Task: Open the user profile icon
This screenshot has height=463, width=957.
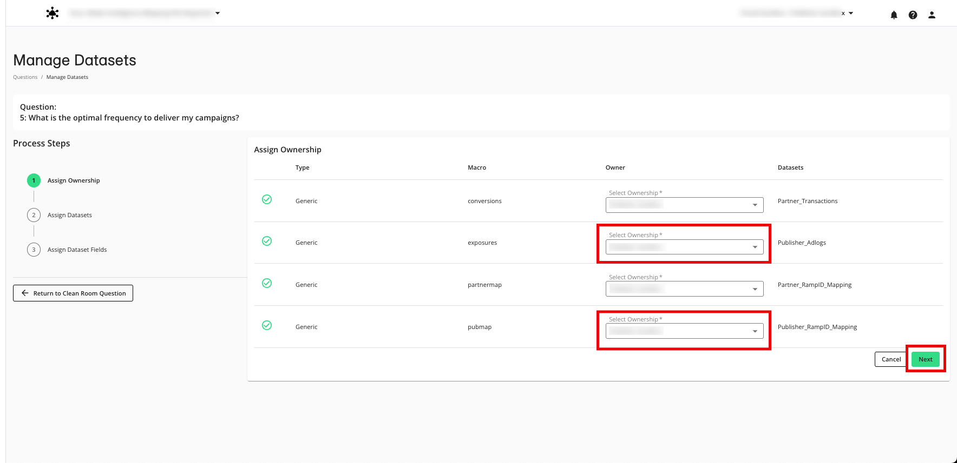Action: 932,15
